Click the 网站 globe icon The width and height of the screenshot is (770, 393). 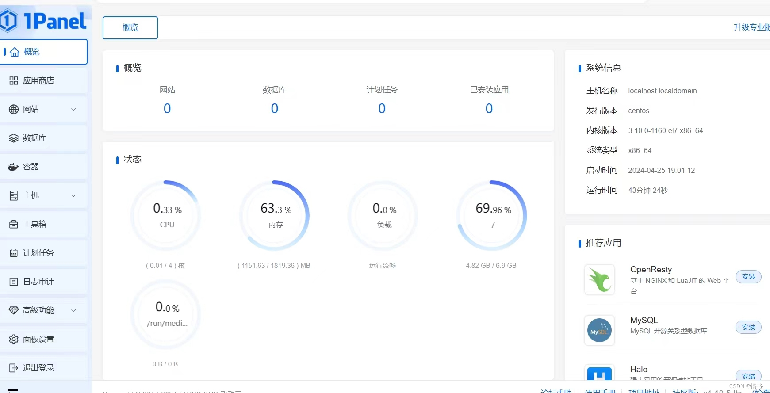pyautogui.click(x=14, y=109)
